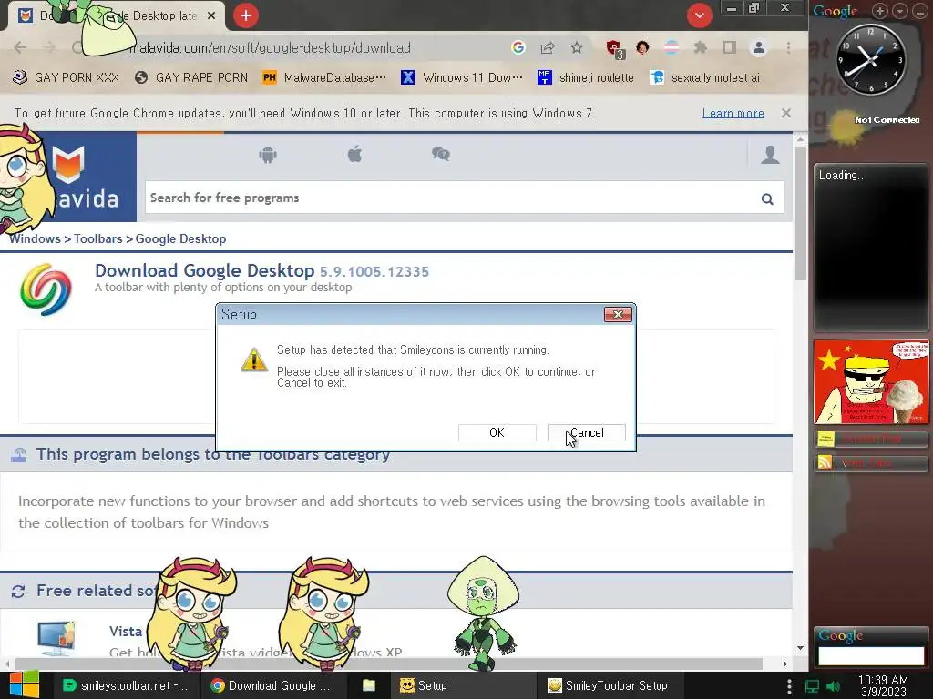This screenshot has width=933, height=699.
Task: Click the sidebar analog clock gadget
Action: pos(871,59)
